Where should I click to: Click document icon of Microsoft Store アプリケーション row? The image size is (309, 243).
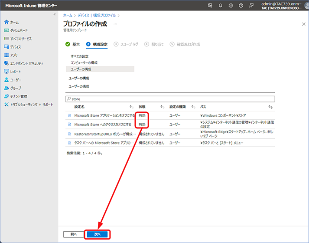pos(69,115)
